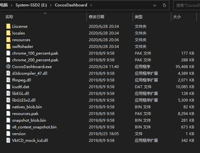Click the resources folder icon

point(8,40)
